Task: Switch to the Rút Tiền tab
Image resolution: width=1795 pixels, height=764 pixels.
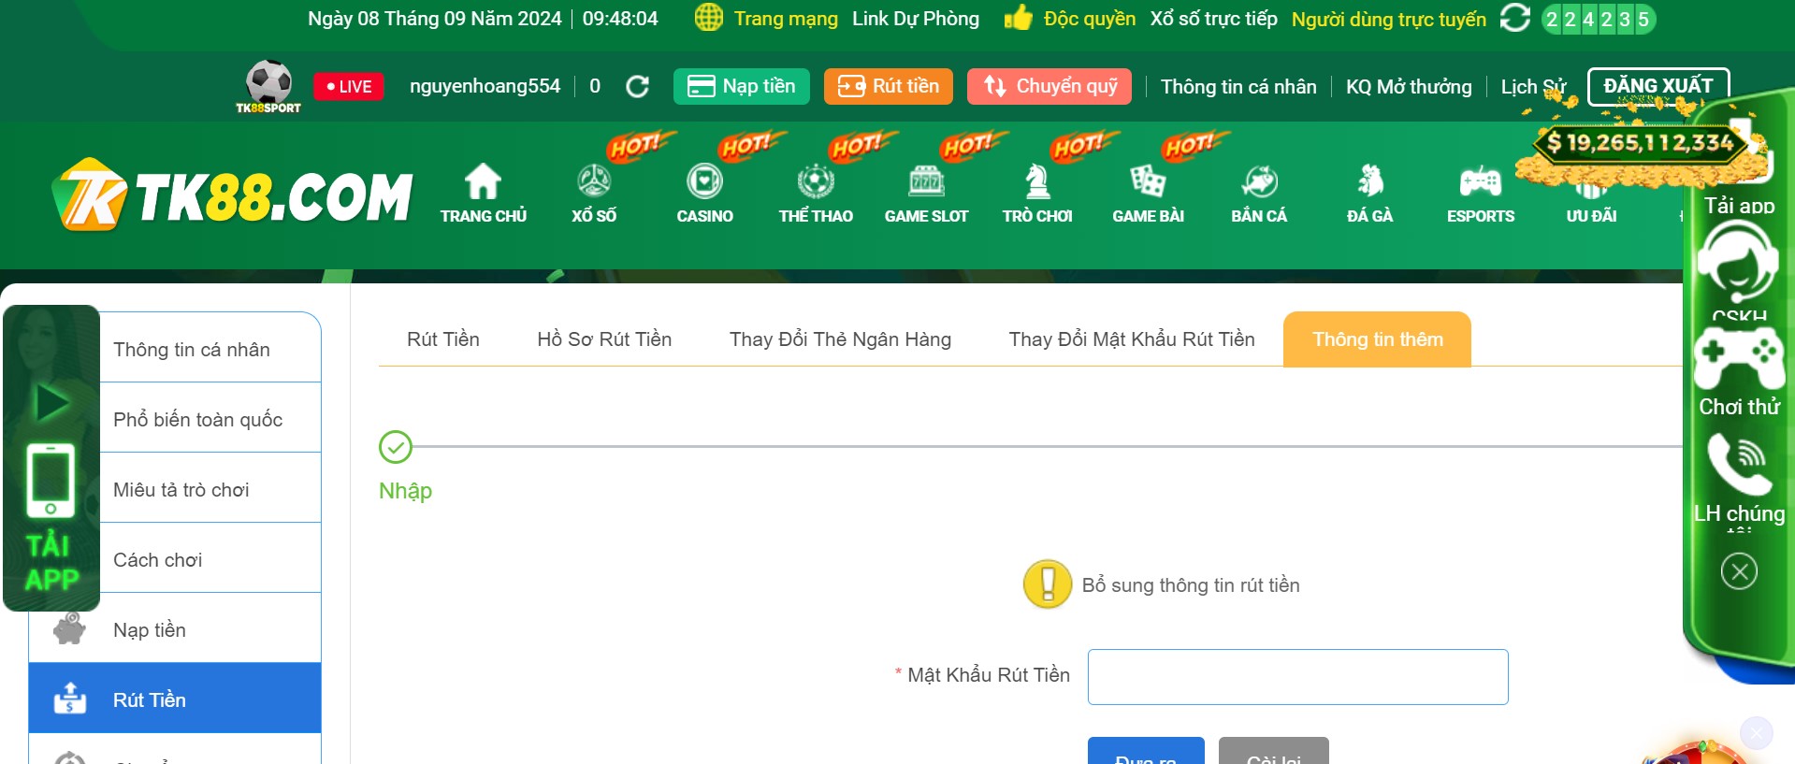Action: (443, 339)
